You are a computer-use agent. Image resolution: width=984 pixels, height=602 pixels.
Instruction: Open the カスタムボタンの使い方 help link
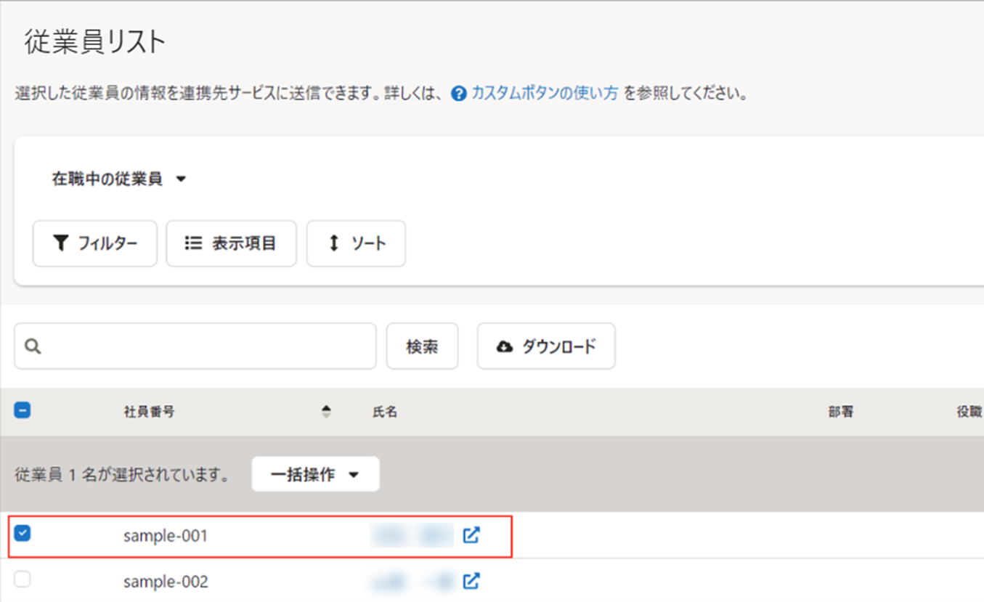(545, 94)
